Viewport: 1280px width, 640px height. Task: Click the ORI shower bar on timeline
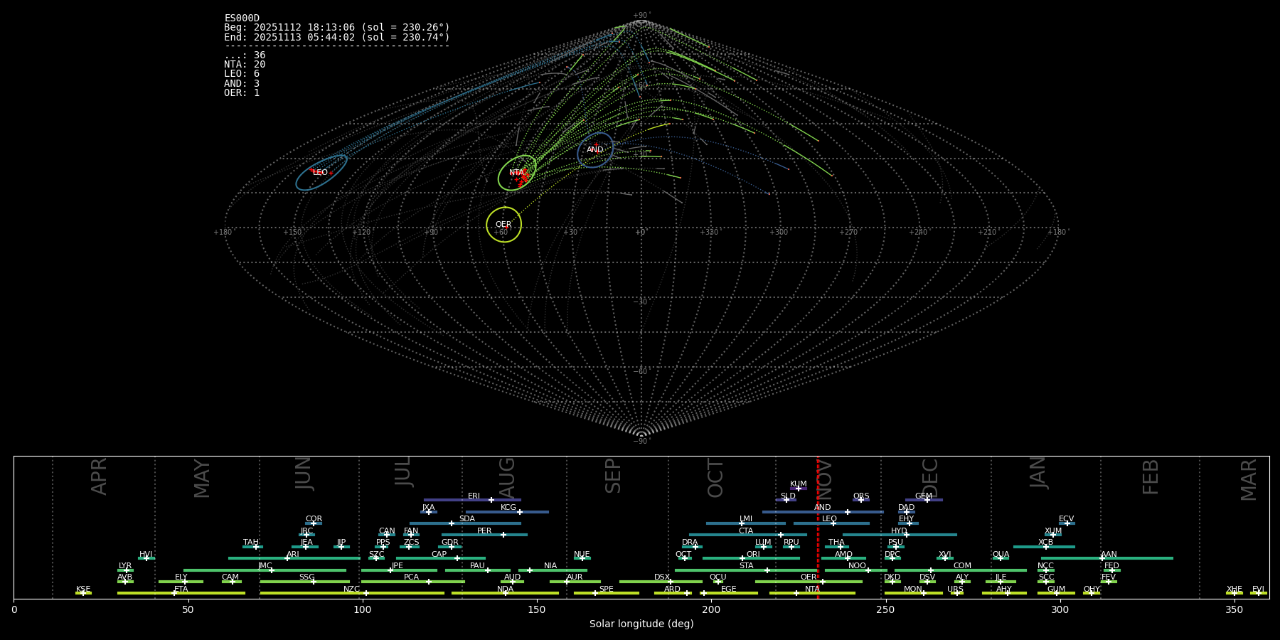tap(751, 558)
